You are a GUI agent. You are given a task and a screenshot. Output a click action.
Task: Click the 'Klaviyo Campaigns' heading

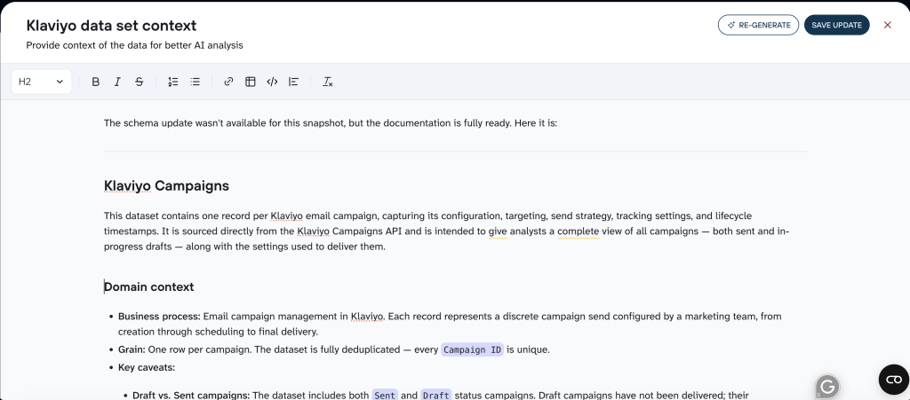[x=166, y=186]
